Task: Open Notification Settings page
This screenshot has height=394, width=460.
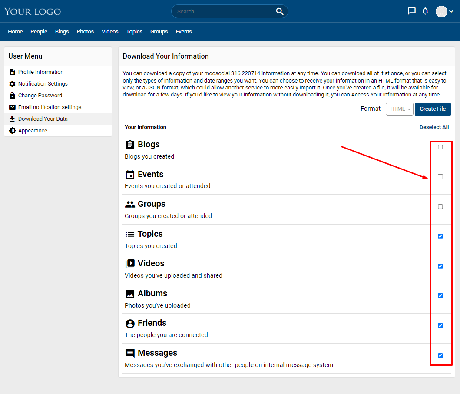Action: 58,83
